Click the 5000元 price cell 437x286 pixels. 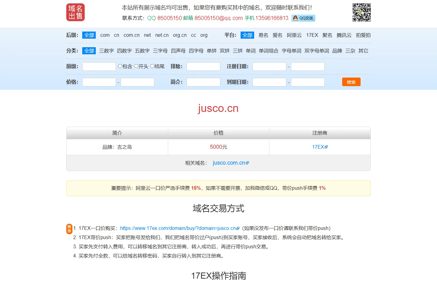point(218,147)
